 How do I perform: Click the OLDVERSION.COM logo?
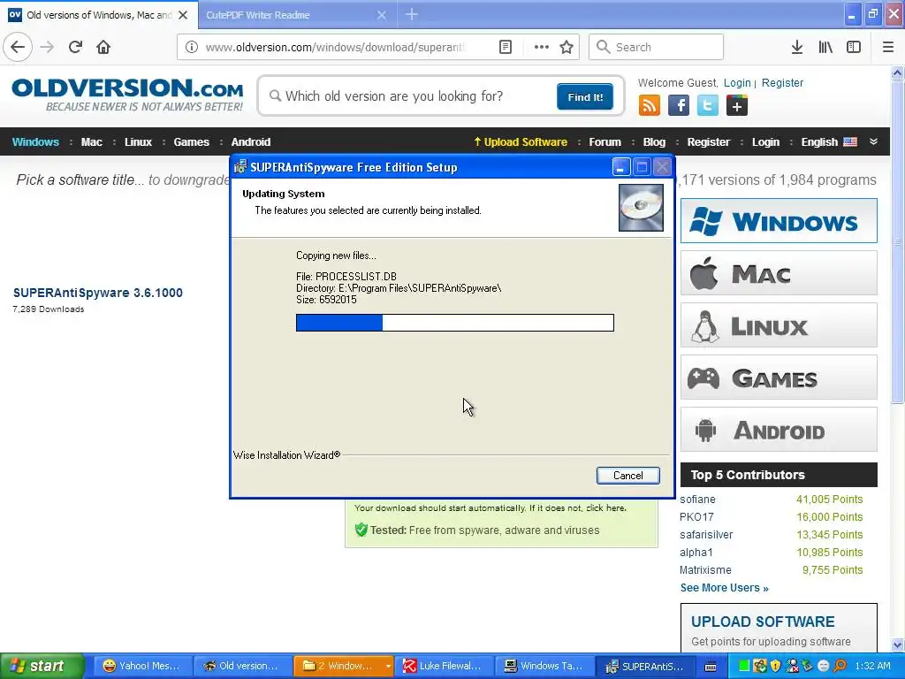point(127,95)
